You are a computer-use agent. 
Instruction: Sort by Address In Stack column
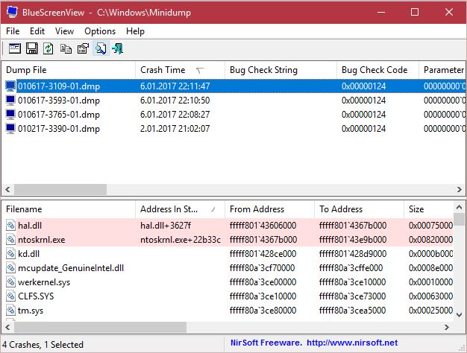(181, 209)
